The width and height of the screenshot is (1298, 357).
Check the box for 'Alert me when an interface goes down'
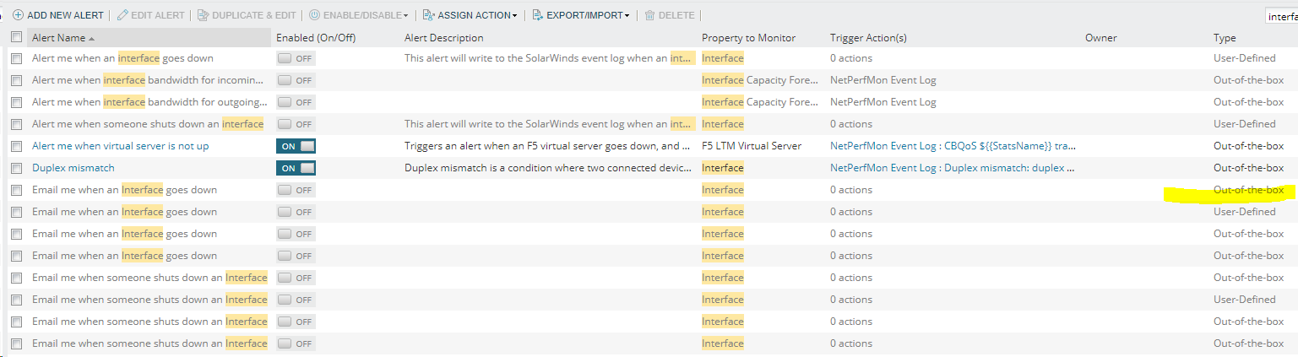(16, 58)
